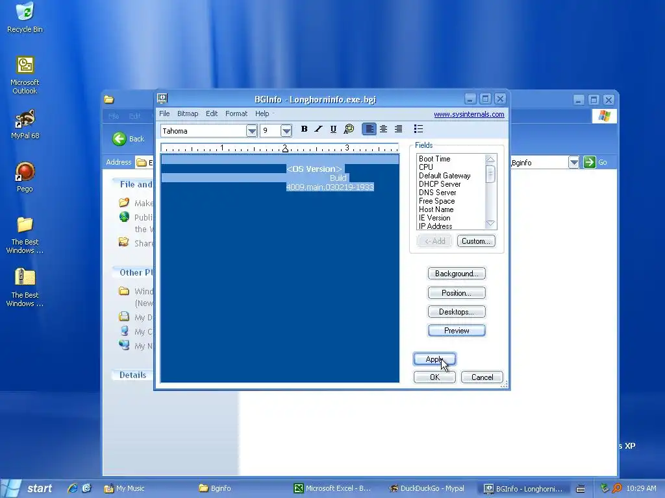Open the File menu in BGInfo
The height and width of the screenshot is (498, 665).
(164, 113)
